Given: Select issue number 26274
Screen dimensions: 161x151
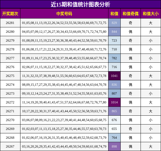Looking at the screenshot, I should (10, 85).
